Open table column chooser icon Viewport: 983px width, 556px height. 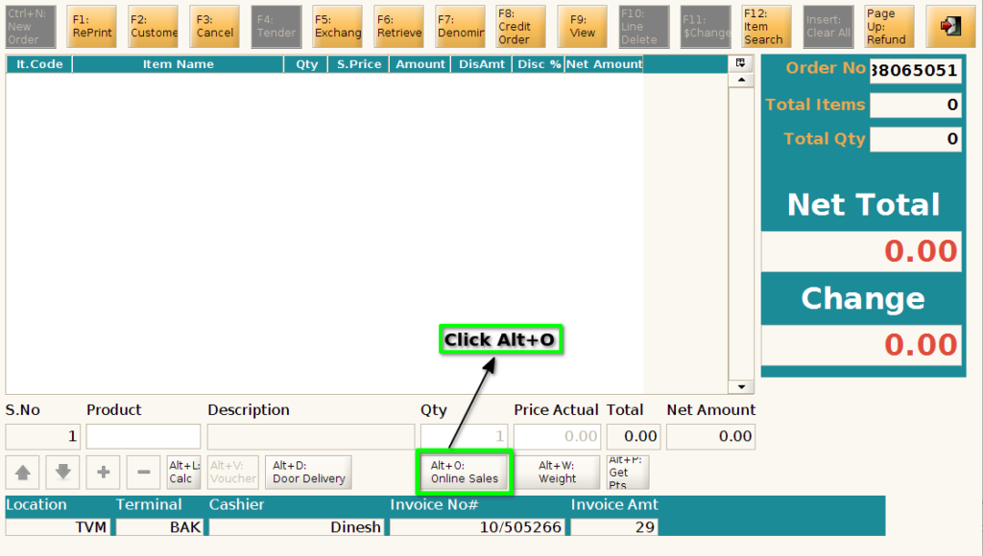coord(740,63)
